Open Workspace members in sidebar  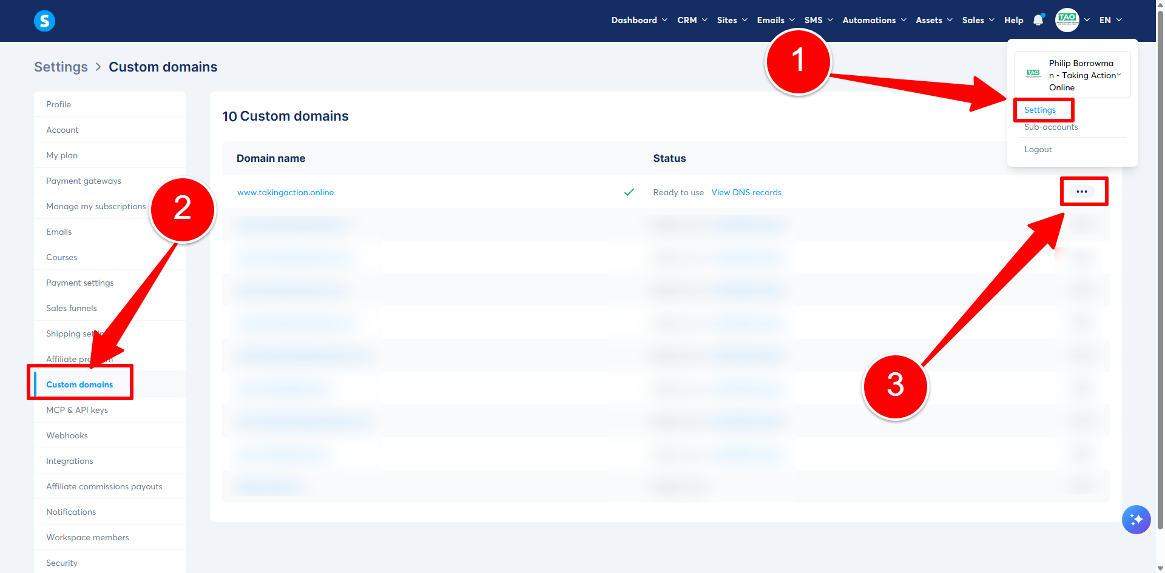pyautogui.click(x=110, y=537)
